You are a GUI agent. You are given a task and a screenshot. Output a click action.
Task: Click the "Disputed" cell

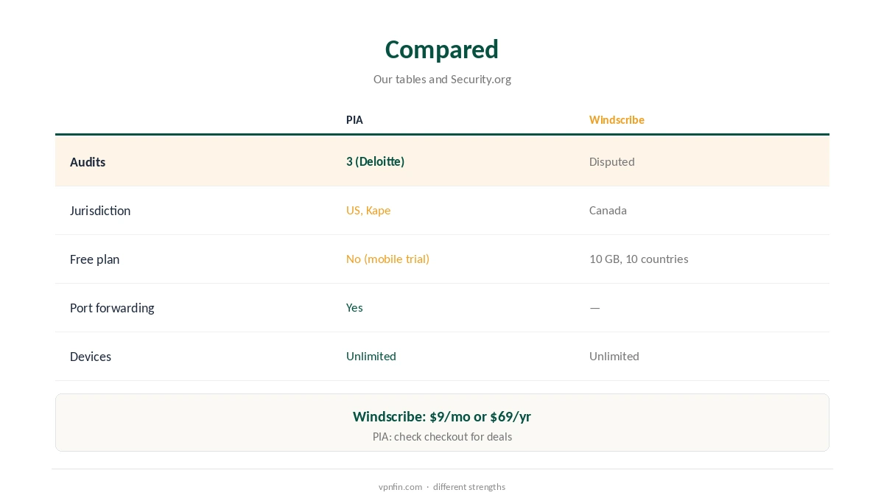pyautogui.click(x=612, y=161)
